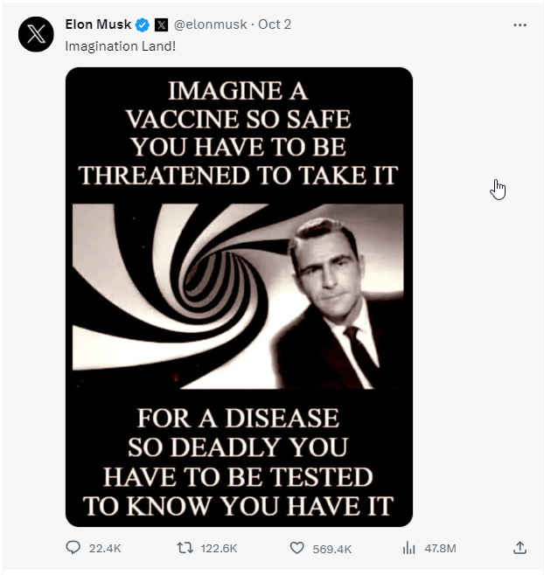Like the post with the heart icon
This screenshot has height=575, width=544.
point(296,548)
